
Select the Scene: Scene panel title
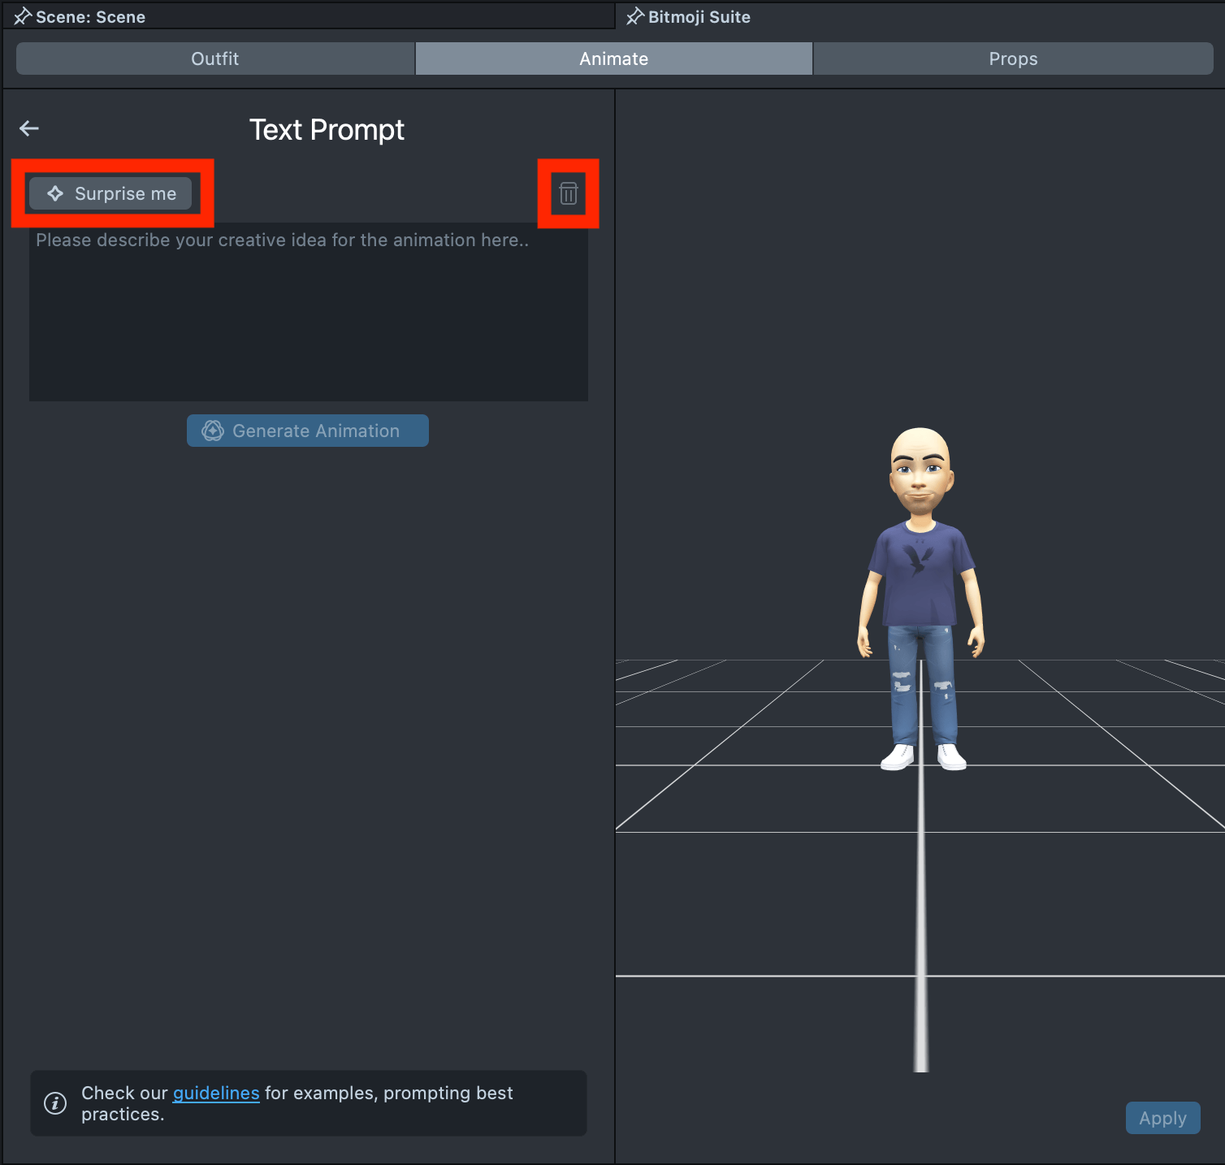[x=90, y=17]
